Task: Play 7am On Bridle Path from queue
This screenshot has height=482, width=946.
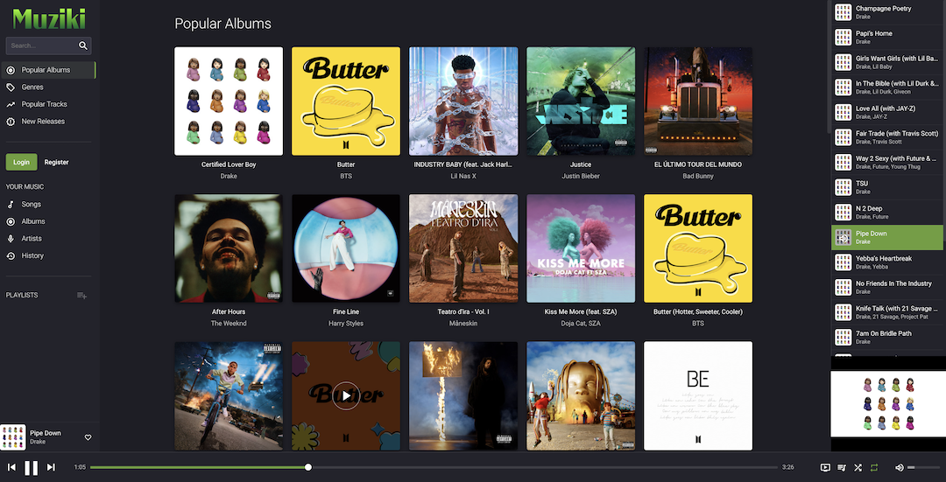Action: (x=886, y=338)
